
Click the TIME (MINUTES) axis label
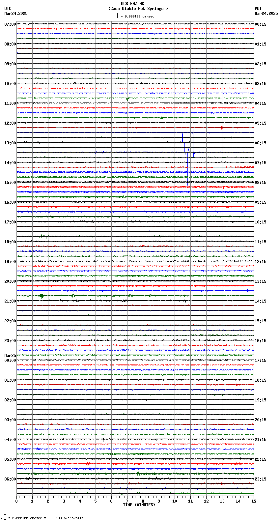pos(139,505)
